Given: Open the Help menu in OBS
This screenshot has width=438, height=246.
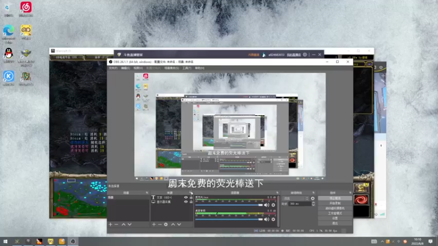Looking at the screenshot, I should pos(199,68).
